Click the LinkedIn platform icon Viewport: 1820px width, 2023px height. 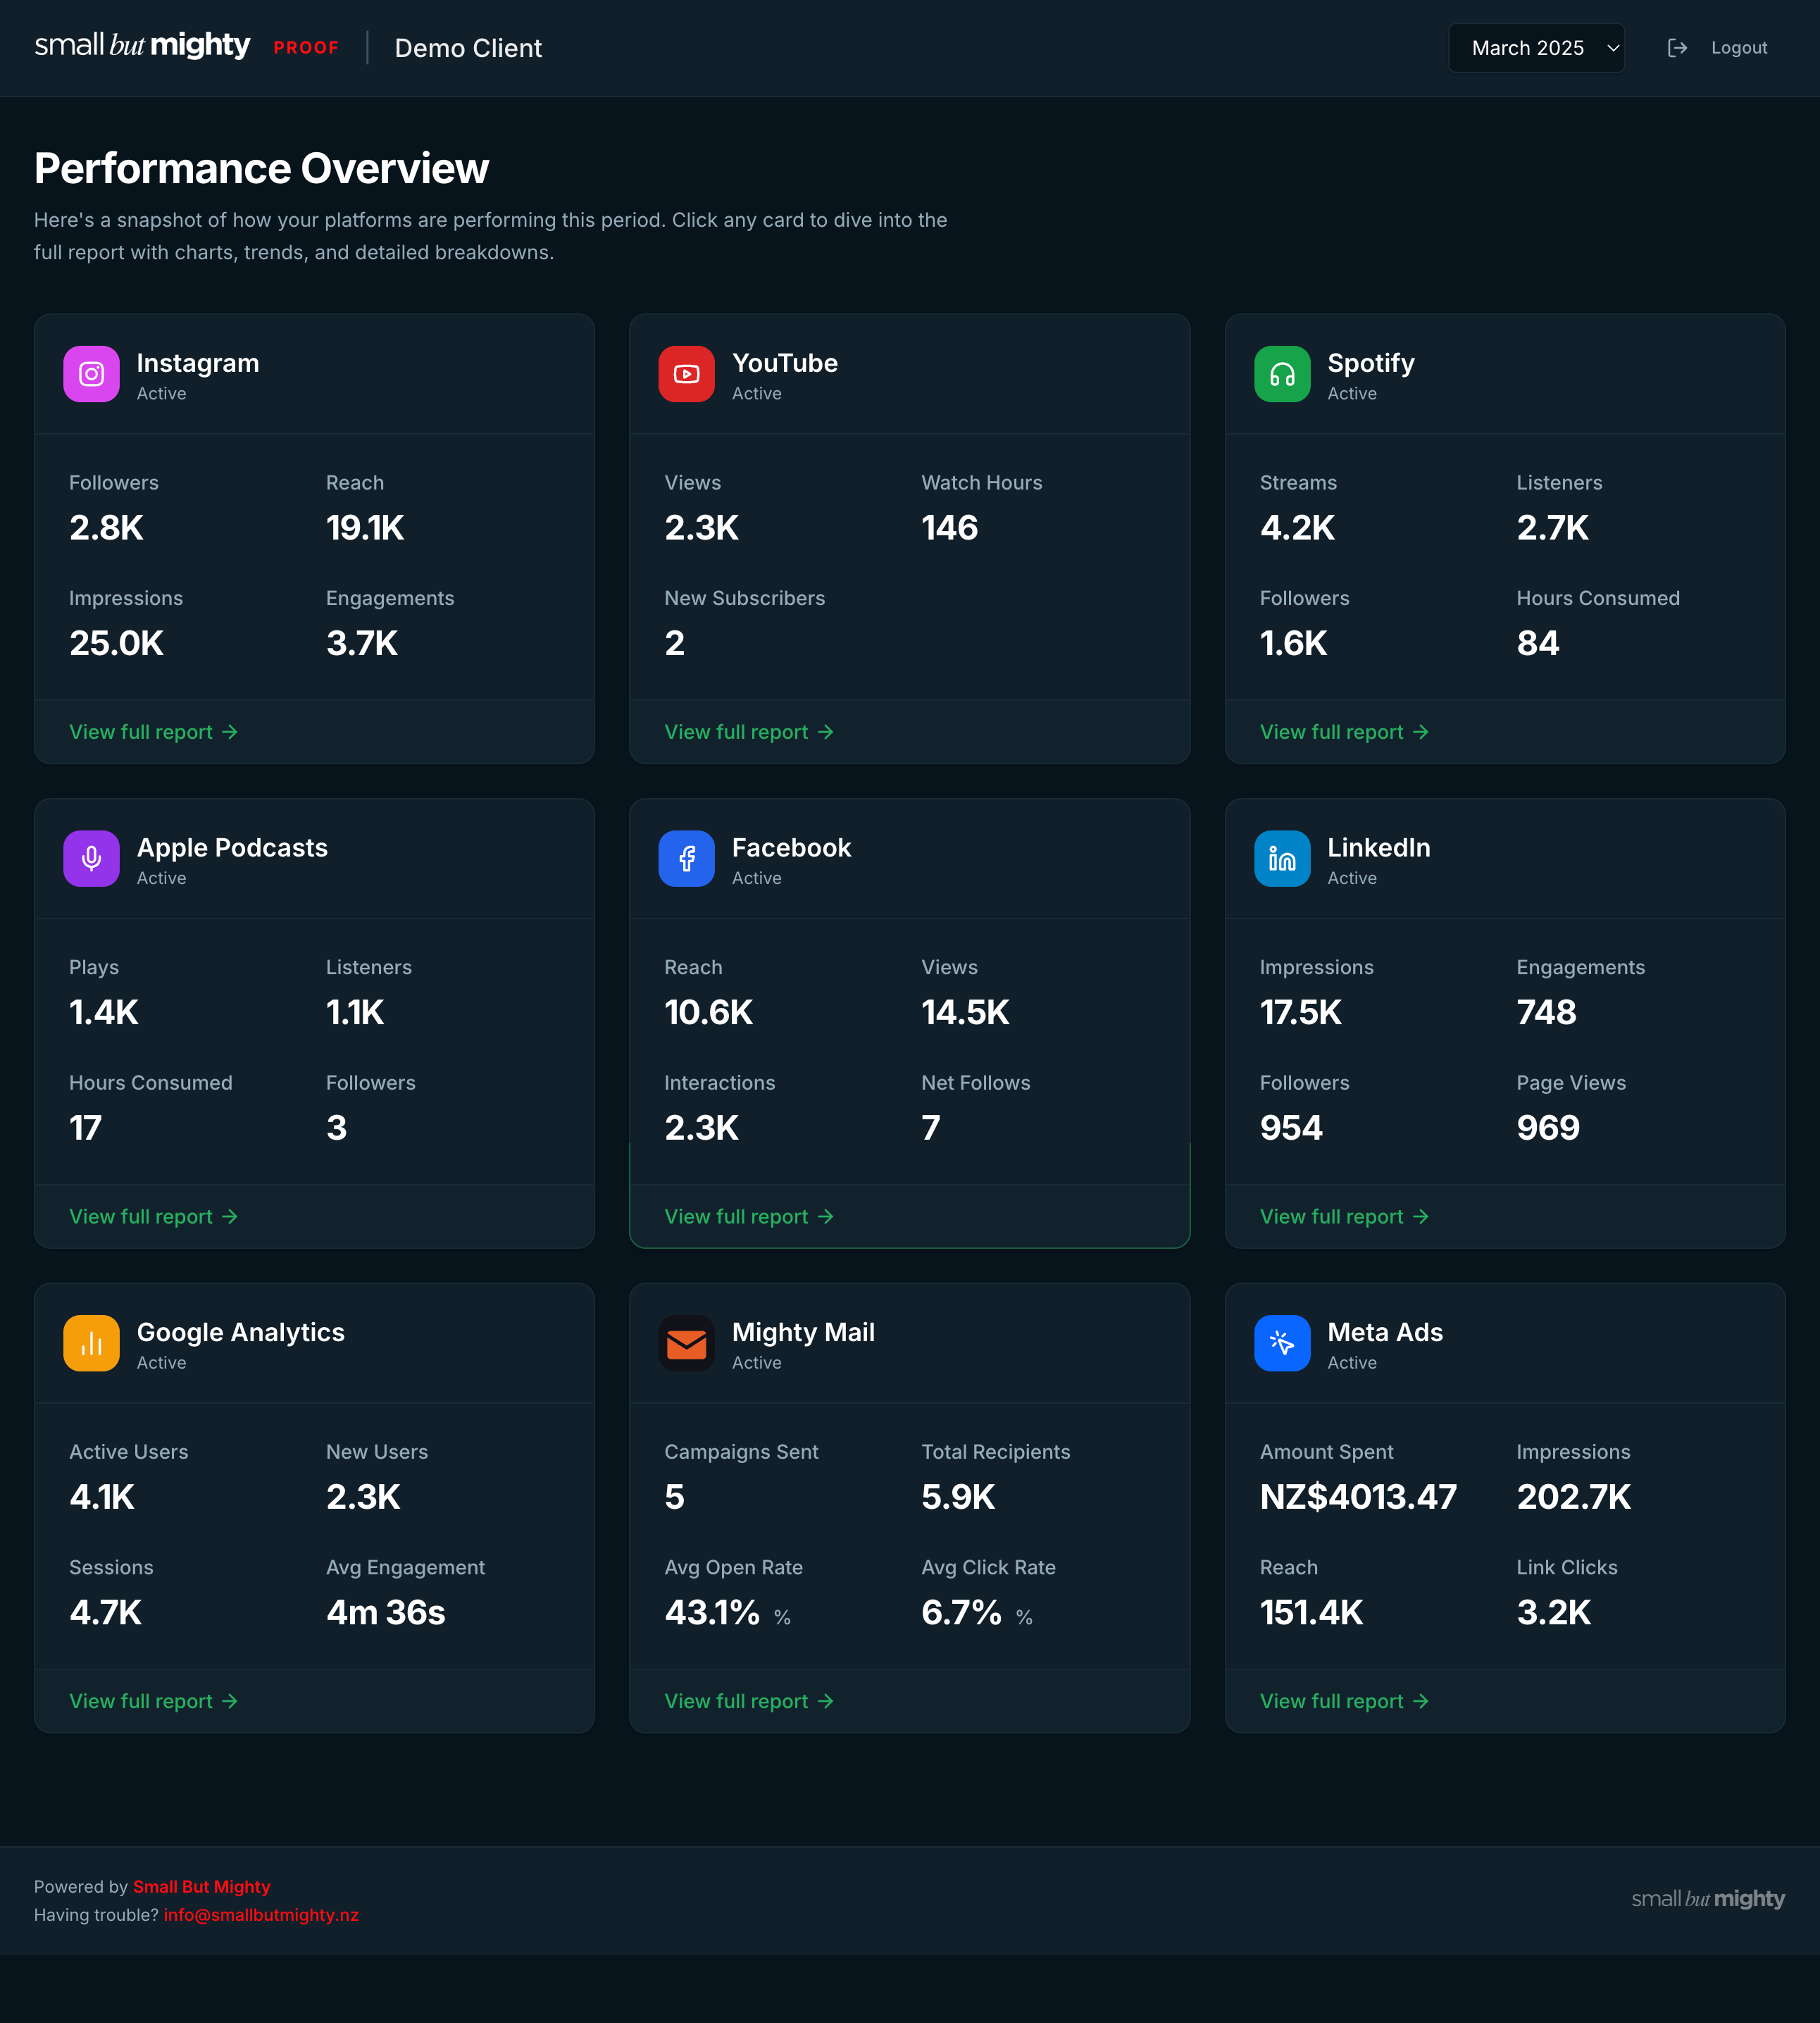(x=1282, y=858)
